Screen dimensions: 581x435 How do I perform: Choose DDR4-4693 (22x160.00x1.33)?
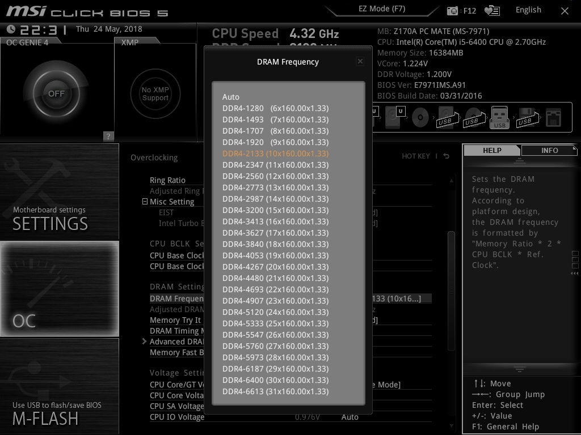click(275, 289)
